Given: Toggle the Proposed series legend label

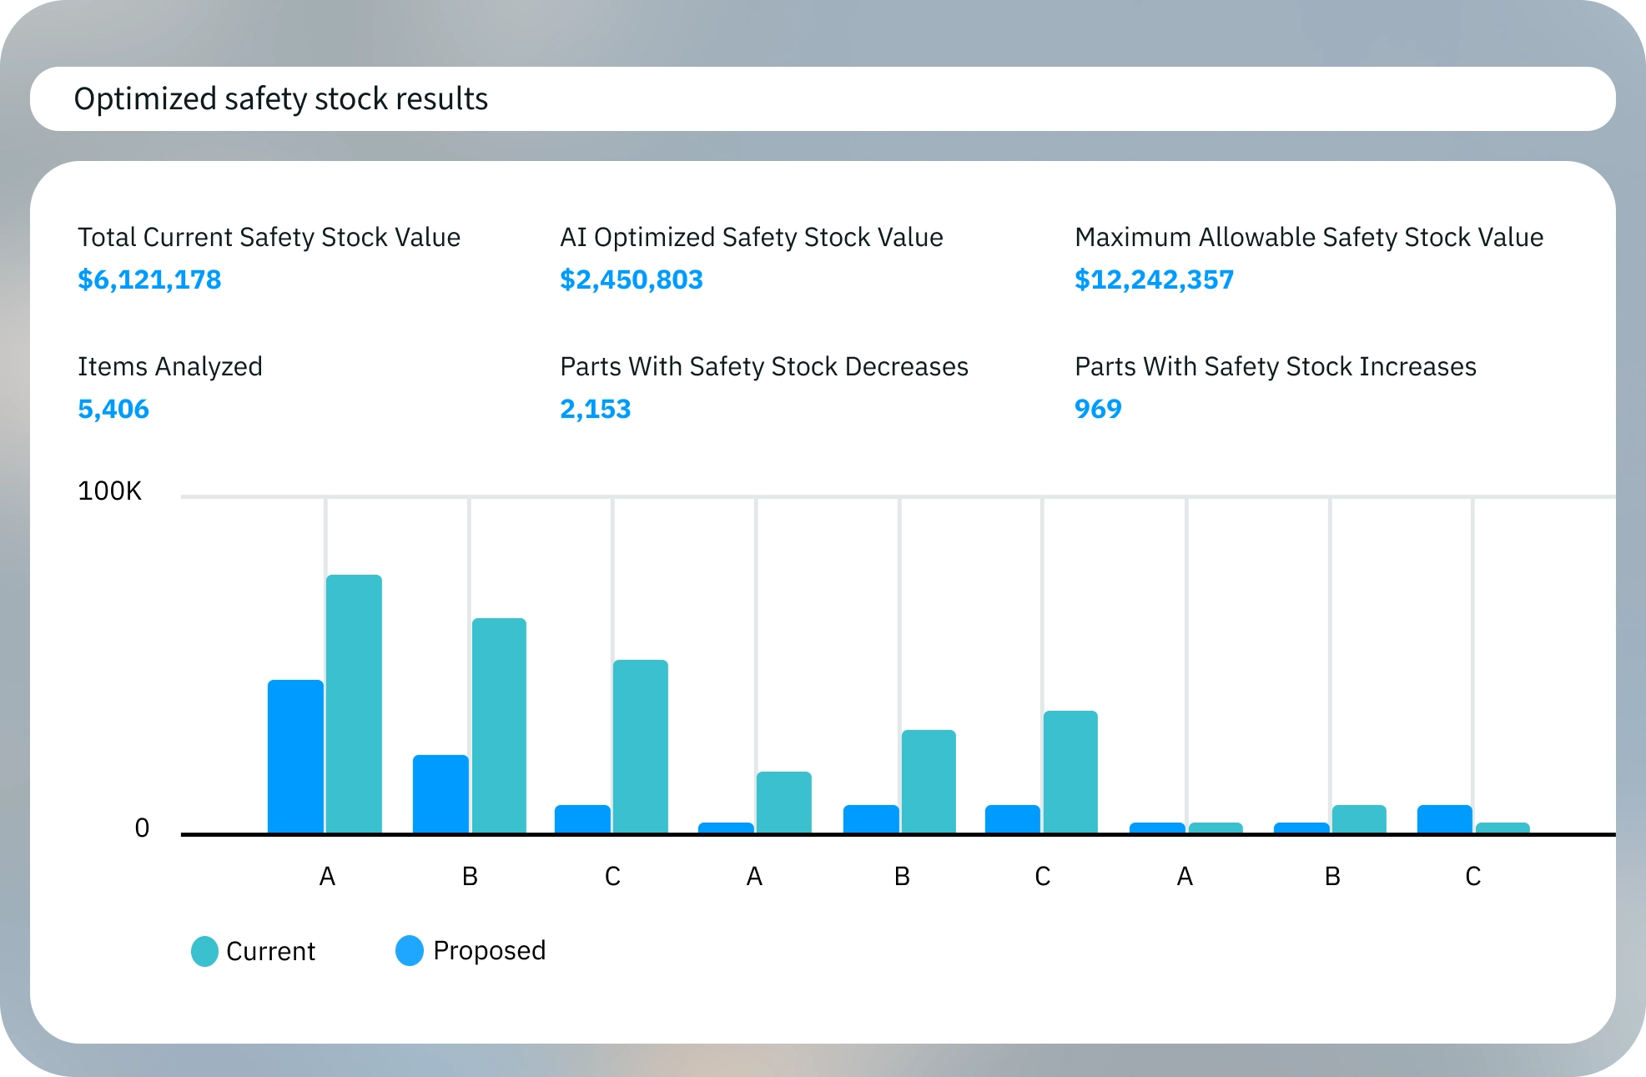Looking at the screenshot, I should click(x=489, y=950).
